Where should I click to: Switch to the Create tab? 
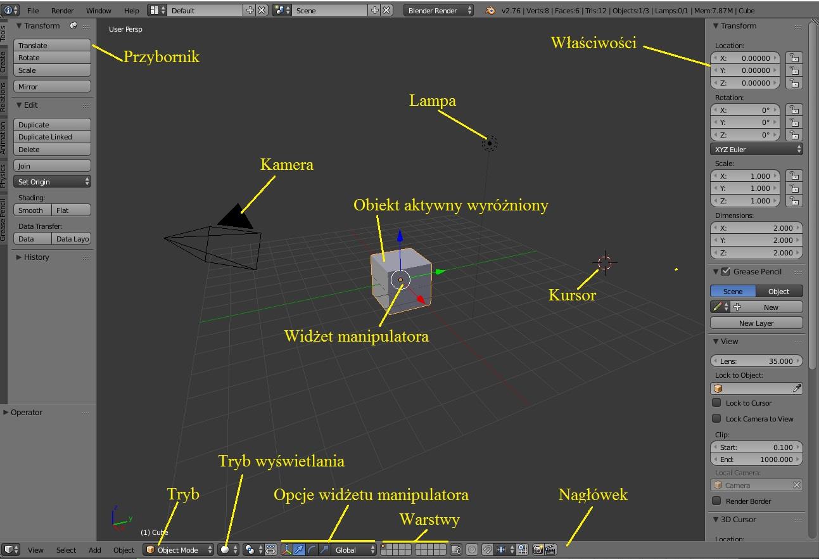tap(3, 61)
